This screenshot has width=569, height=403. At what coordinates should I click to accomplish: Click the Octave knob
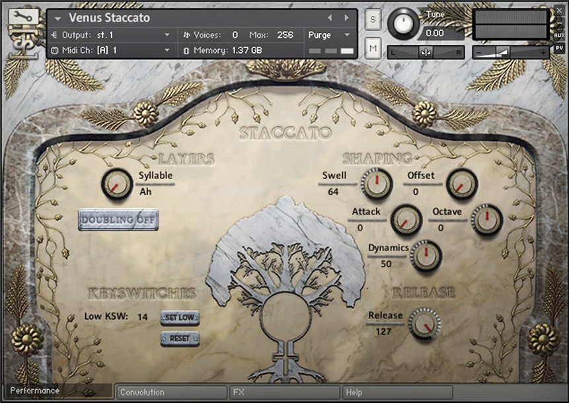(x=486, y=219)
